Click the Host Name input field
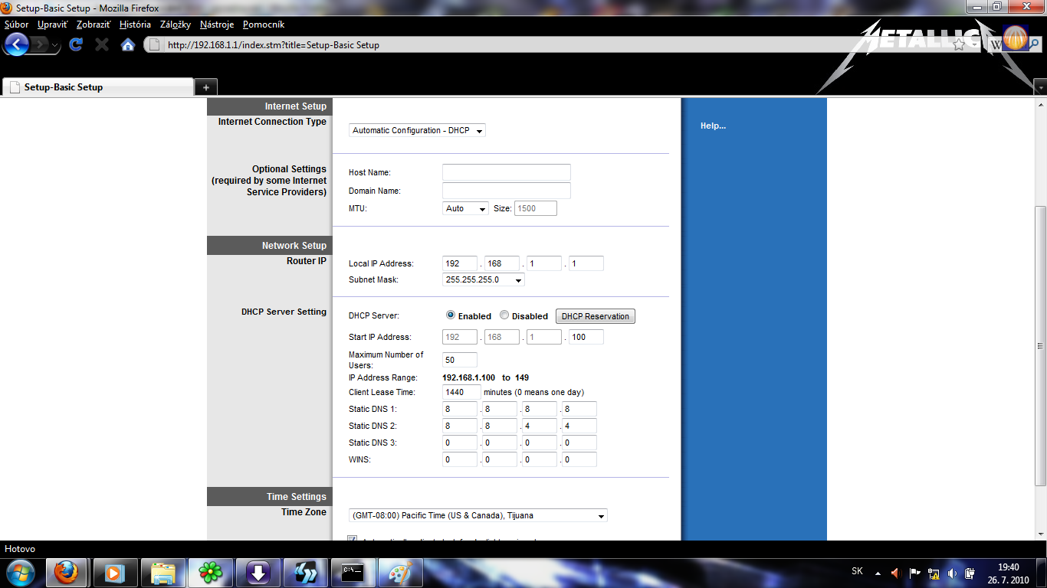This screenshot has height=588, width=1047. 506,172
